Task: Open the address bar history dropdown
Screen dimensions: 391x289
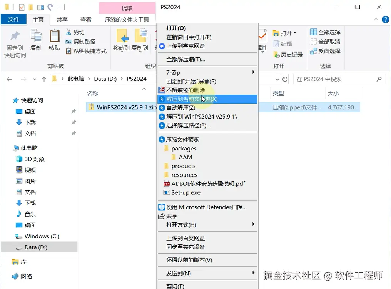Action: click(x=277, y=79)
